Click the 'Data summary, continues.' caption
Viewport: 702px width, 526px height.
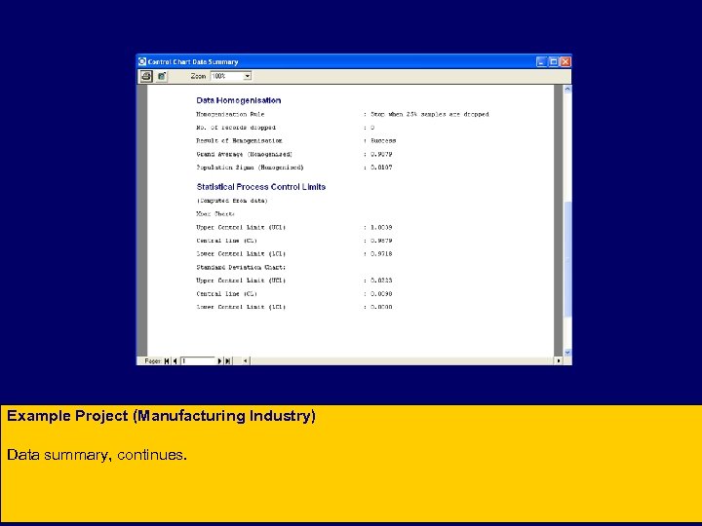(x=97, y=455)
